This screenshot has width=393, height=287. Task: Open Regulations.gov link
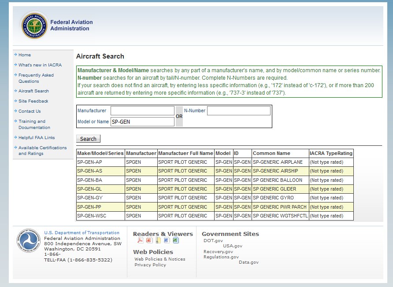[221, 257]
